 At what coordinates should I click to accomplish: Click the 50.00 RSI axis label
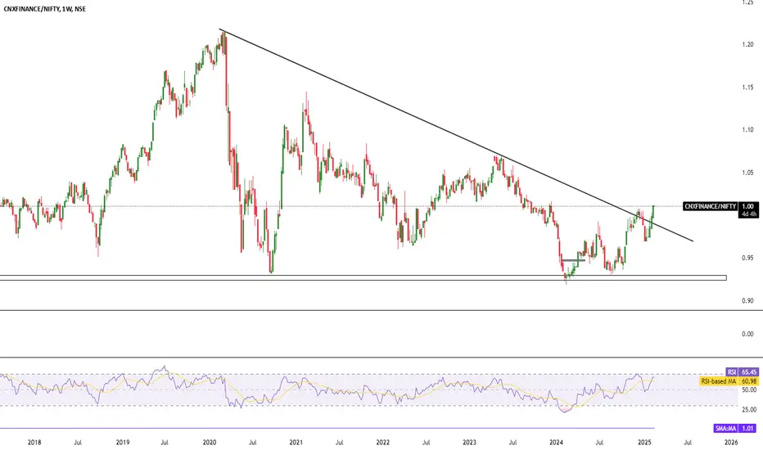tap(749, 390)
